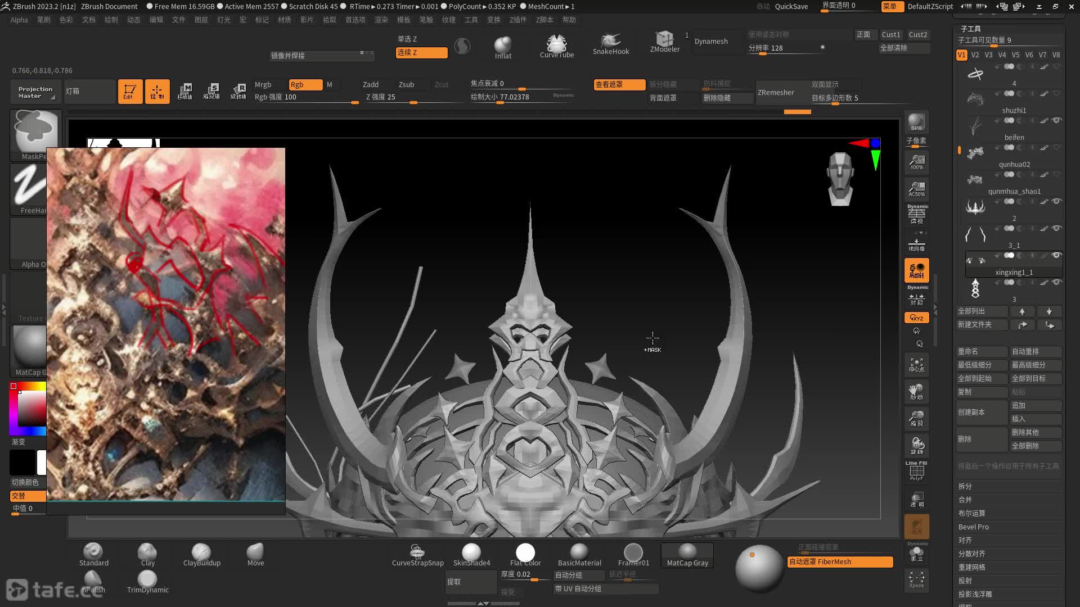
Task: Click the head camera orientation widget
Action: pos(840,179)
